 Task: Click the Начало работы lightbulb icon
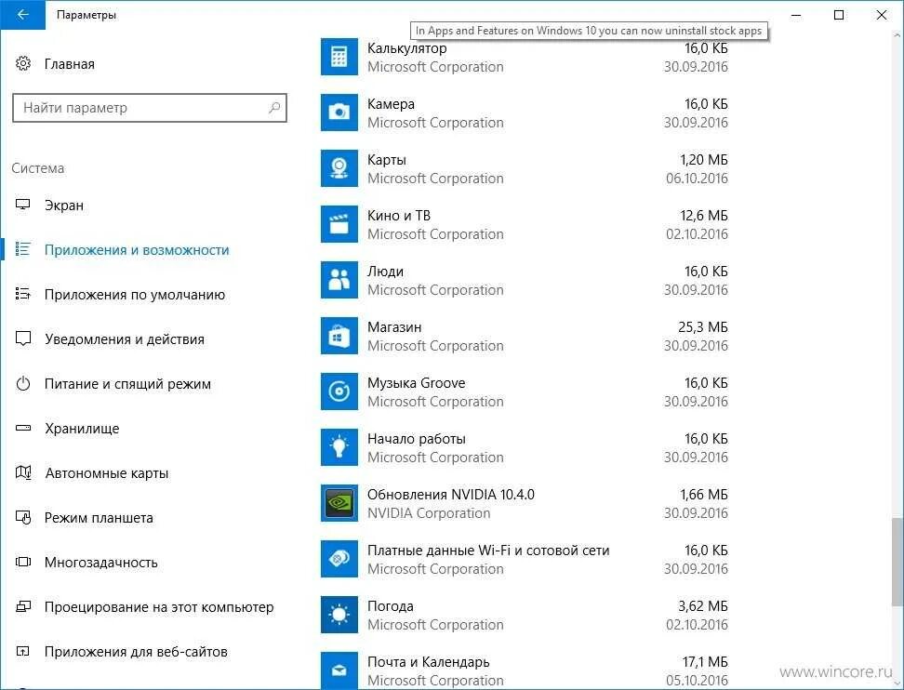pyautogui.click(x=339, y=447)
